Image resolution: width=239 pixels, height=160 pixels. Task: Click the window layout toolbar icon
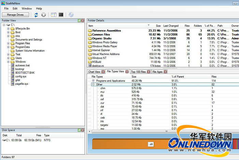tap(54, 15)
